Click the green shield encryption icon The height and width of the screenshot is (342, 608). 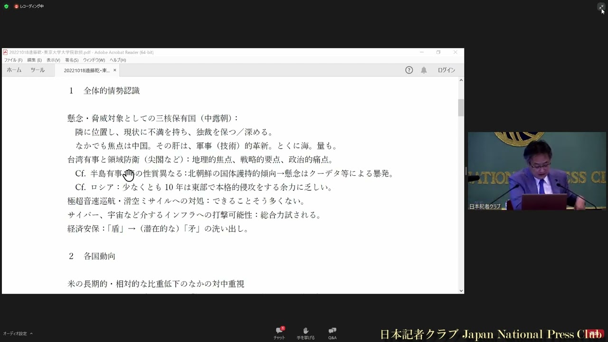coord(6,6)
